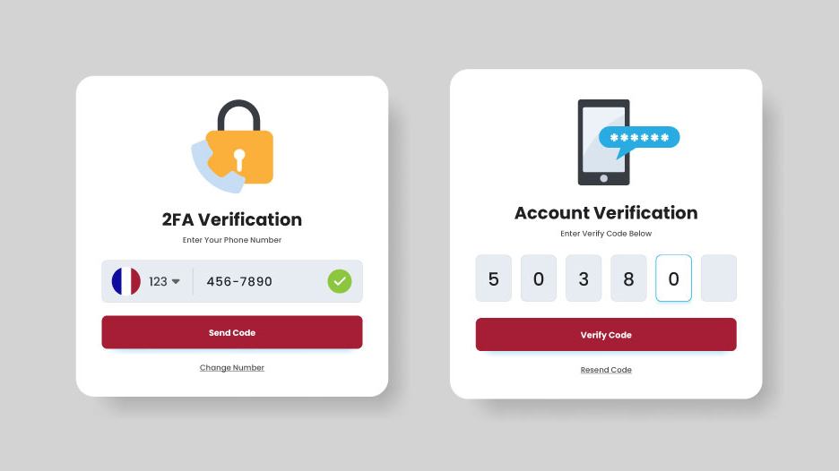The height and width of the screenshot is (471, 839).
Task: Click the orange padlock illustration
Action: click(239, 142)
